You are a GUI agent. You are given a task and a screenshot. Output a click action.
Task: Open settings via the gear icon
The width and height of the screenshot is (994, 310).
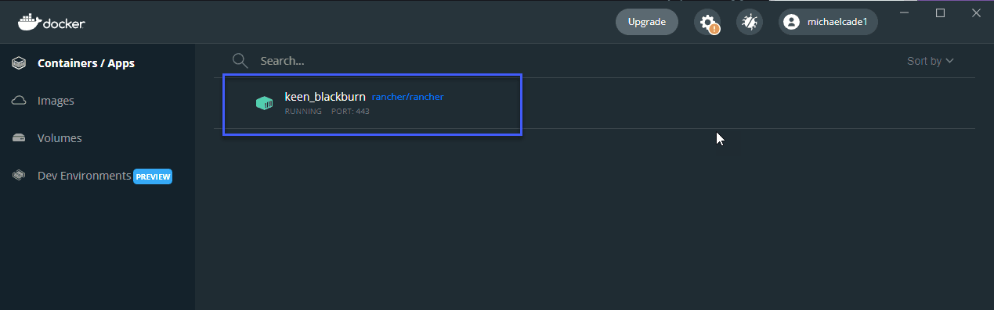[707, 22]
